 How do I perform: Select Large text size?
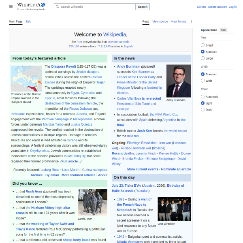[202, 58]
